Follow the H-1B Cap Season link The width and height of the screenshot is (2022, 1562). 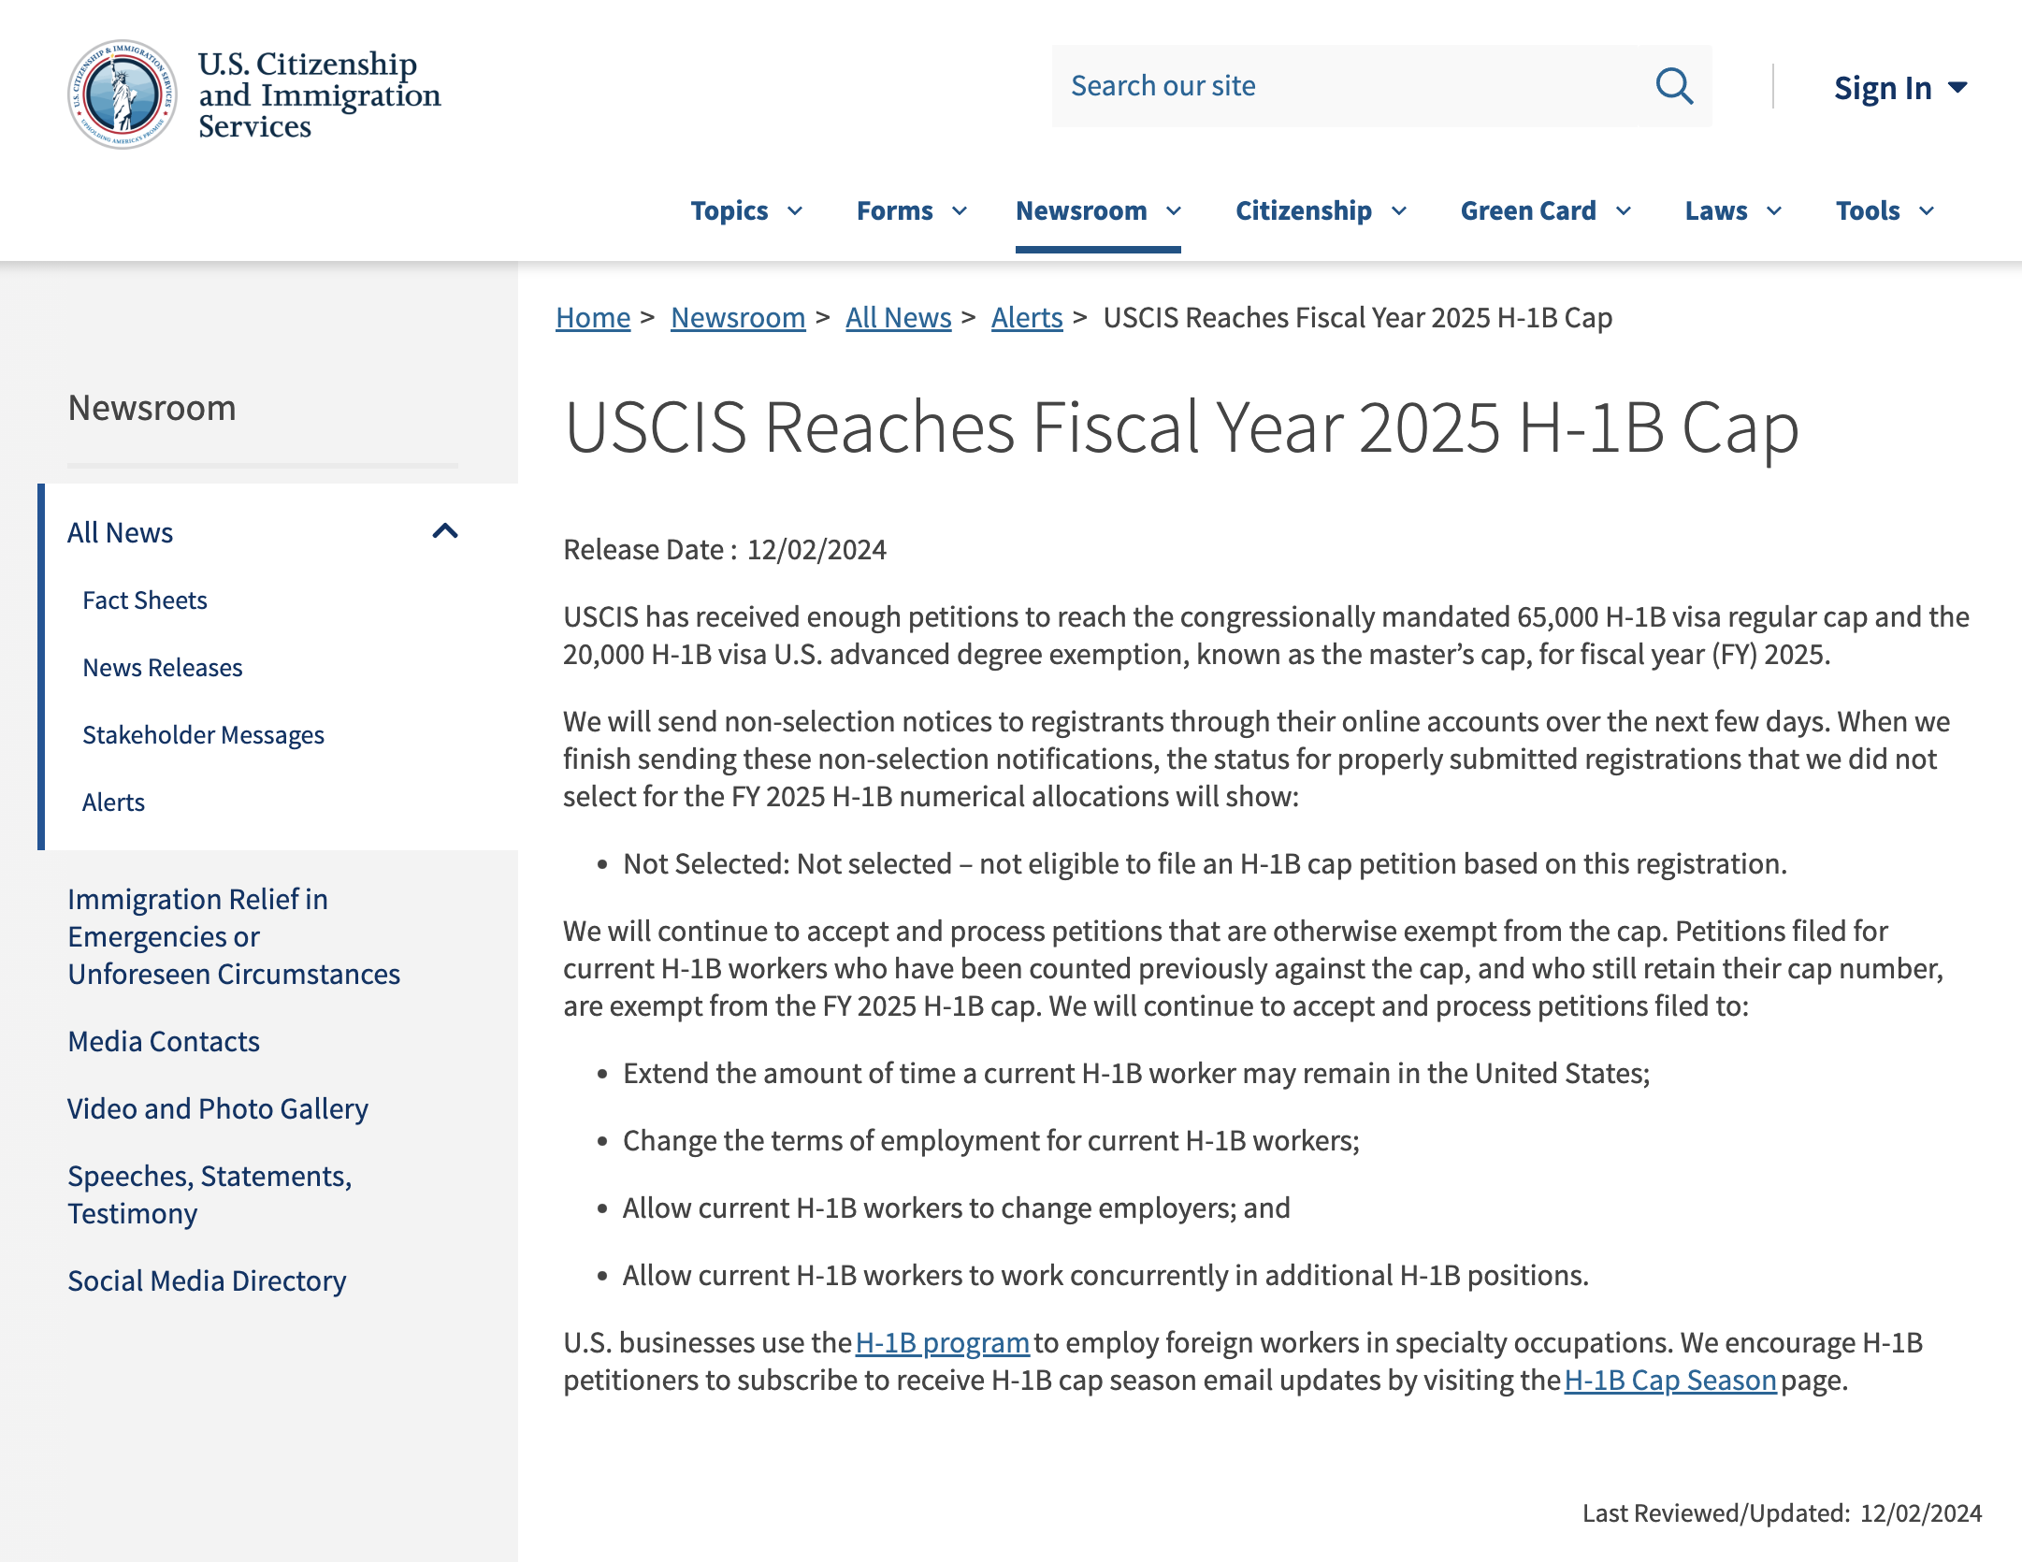click(1670, 1381)
